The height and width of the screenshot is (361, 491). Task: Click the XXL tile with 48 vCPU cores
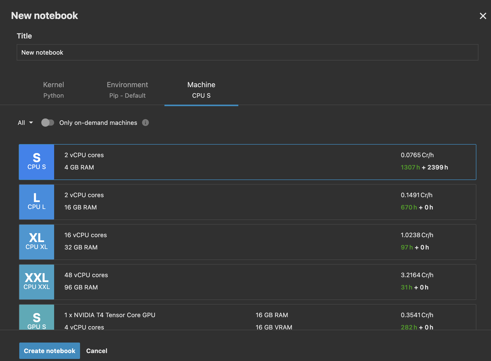pos(231,282)
